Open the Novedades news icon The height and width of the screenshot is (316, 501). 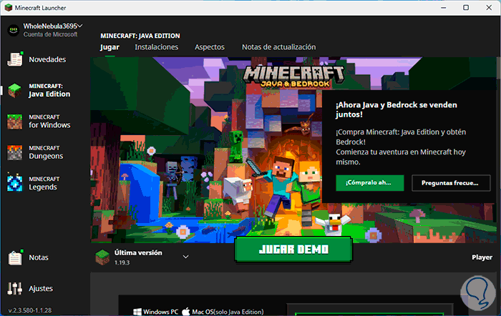pos(15,59)
